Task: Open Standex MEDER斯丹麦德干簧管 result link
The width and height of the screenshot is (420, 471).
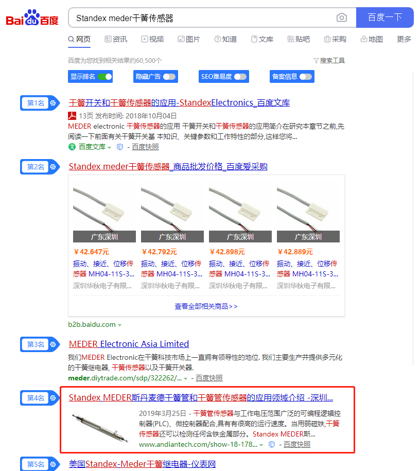Action: pyautogui.click(x=201, y=398)
